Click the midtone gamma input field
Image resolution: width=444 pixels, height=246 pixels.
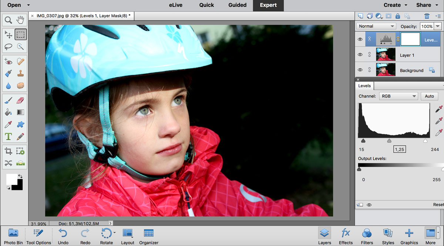[399, 149]
